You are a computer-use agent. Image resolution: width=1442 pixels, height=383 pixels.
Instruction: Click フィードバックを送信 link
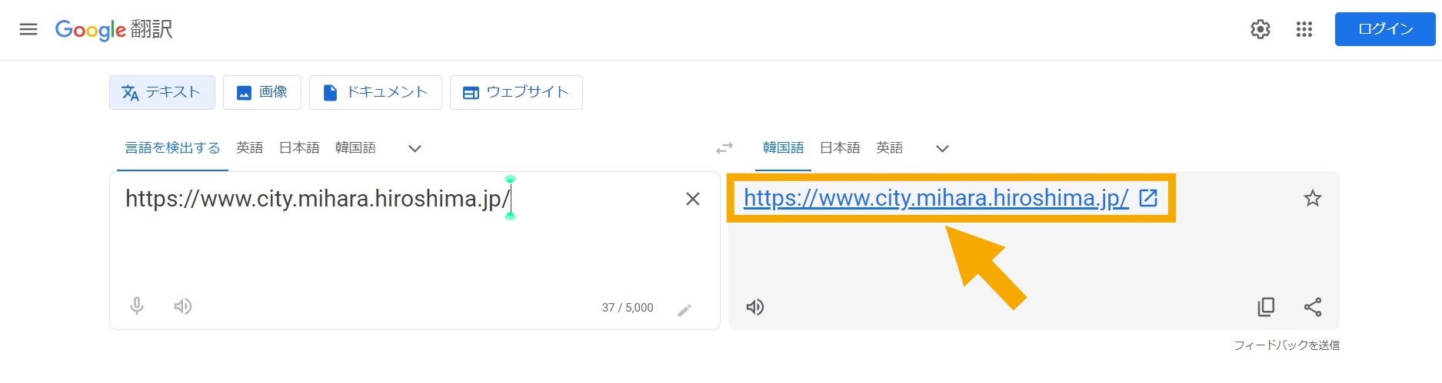click(x=1287, y=345)
